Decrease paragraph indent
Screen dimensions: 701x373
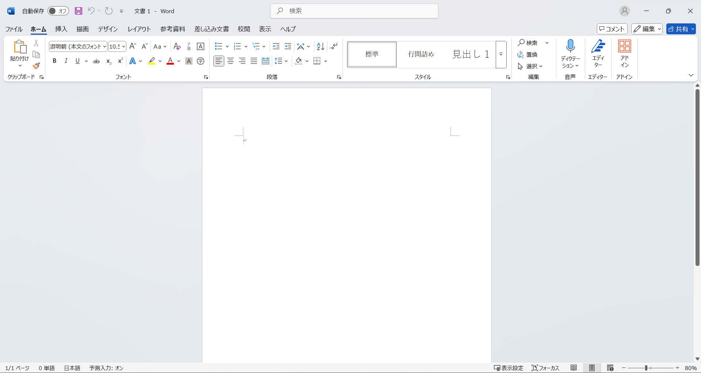276,46
